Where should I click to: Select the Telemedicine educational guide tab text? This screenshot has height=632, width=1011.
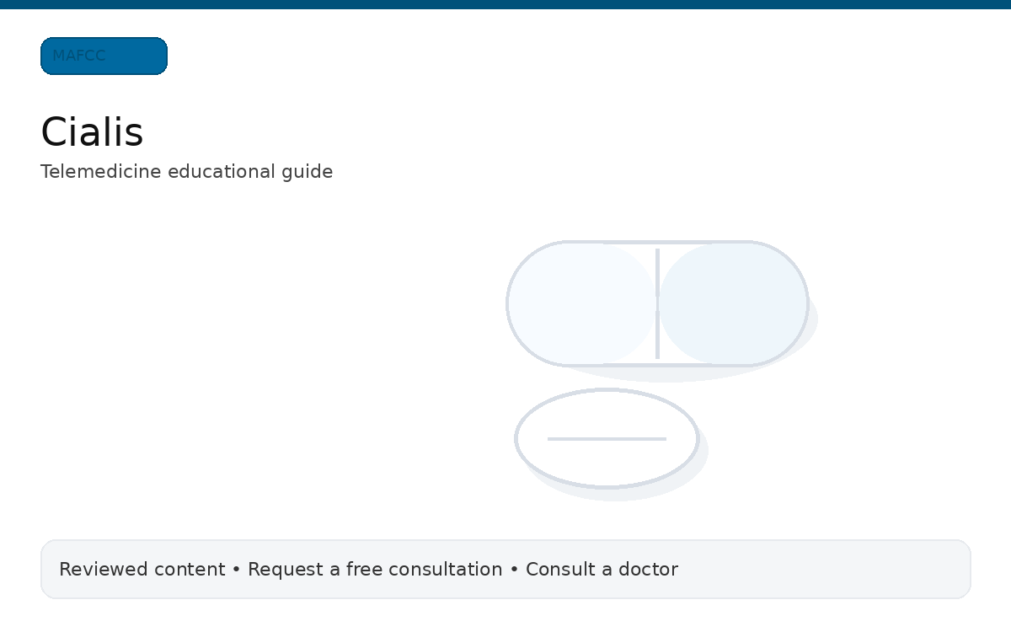(187, 172)
